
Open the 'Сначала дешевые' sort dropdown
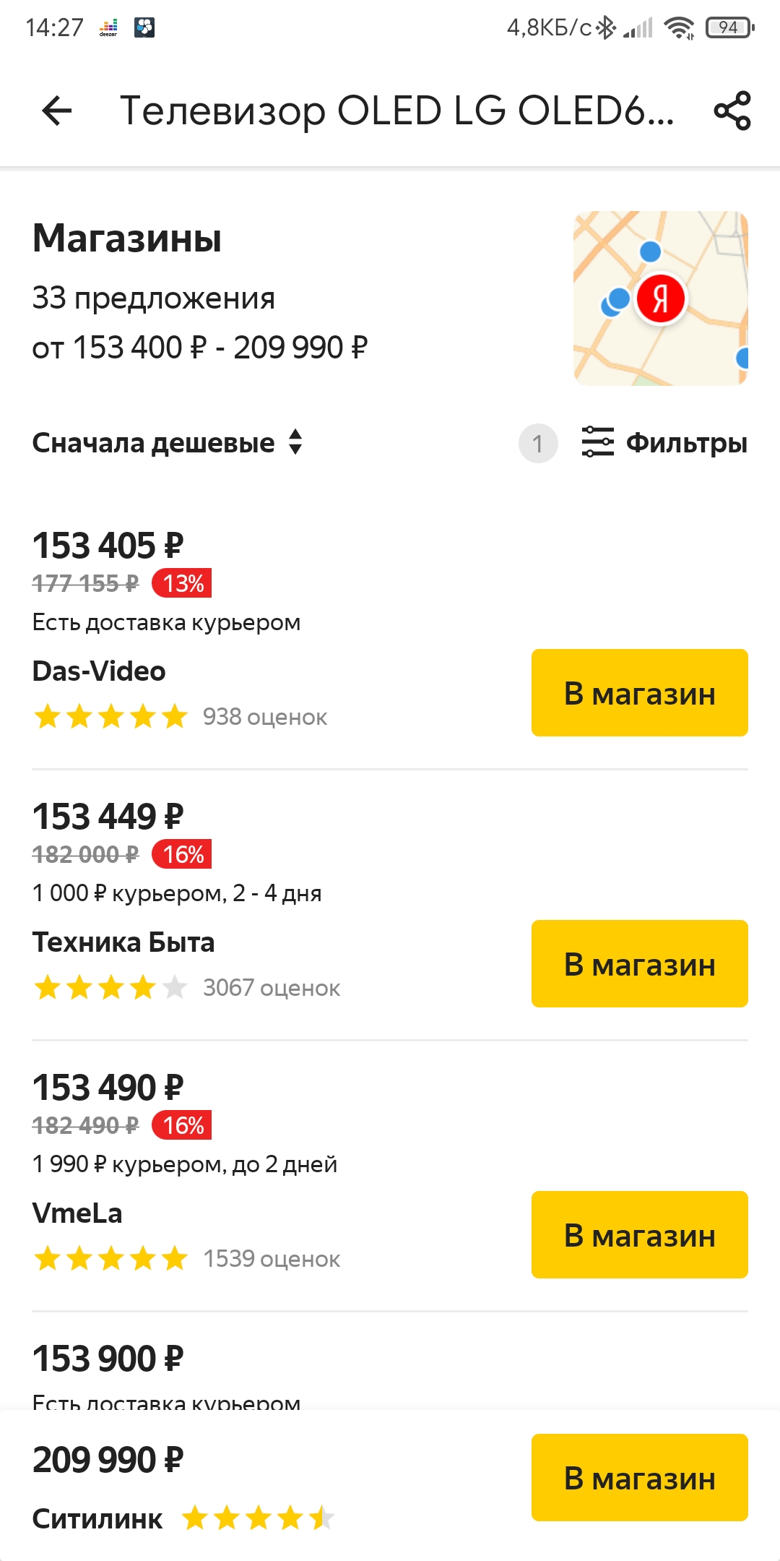pos(153,443)
